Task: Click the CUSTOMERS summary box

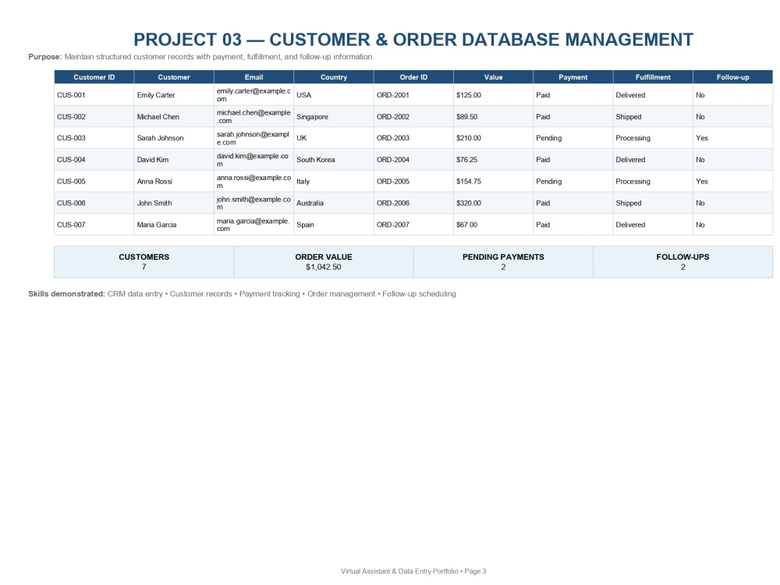Action: pos(144,261)
